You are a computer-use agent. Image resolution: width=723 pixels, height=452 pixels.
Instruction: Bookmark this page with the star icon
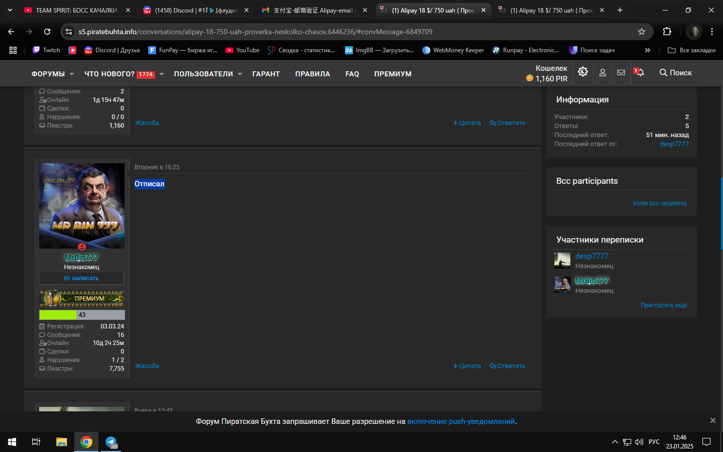pos(642,32)
